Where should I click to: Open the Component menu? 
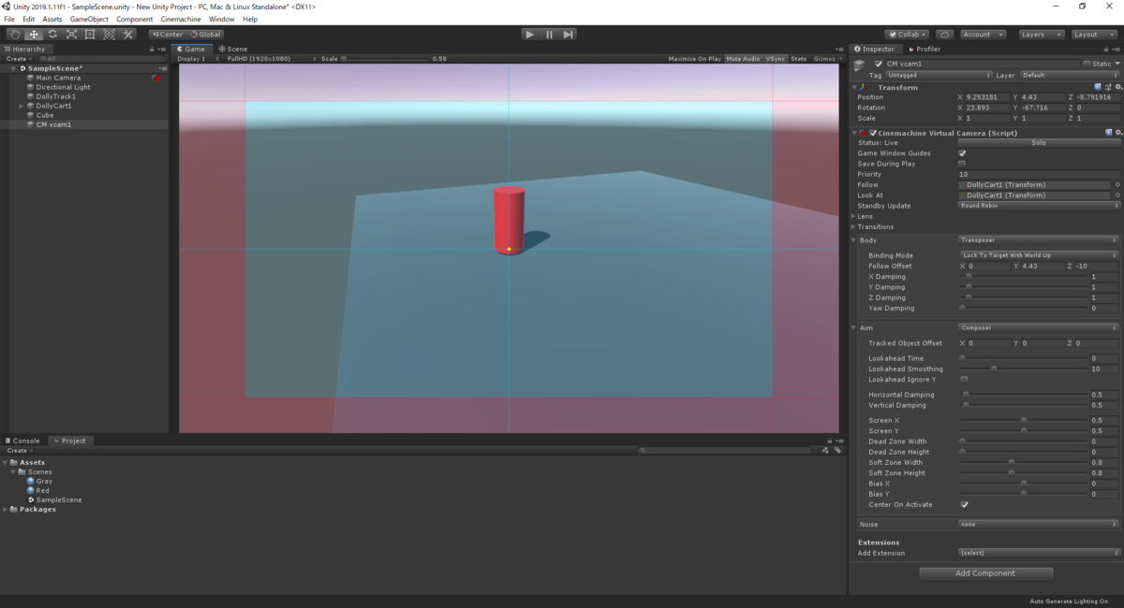click(x=135, y=19)
